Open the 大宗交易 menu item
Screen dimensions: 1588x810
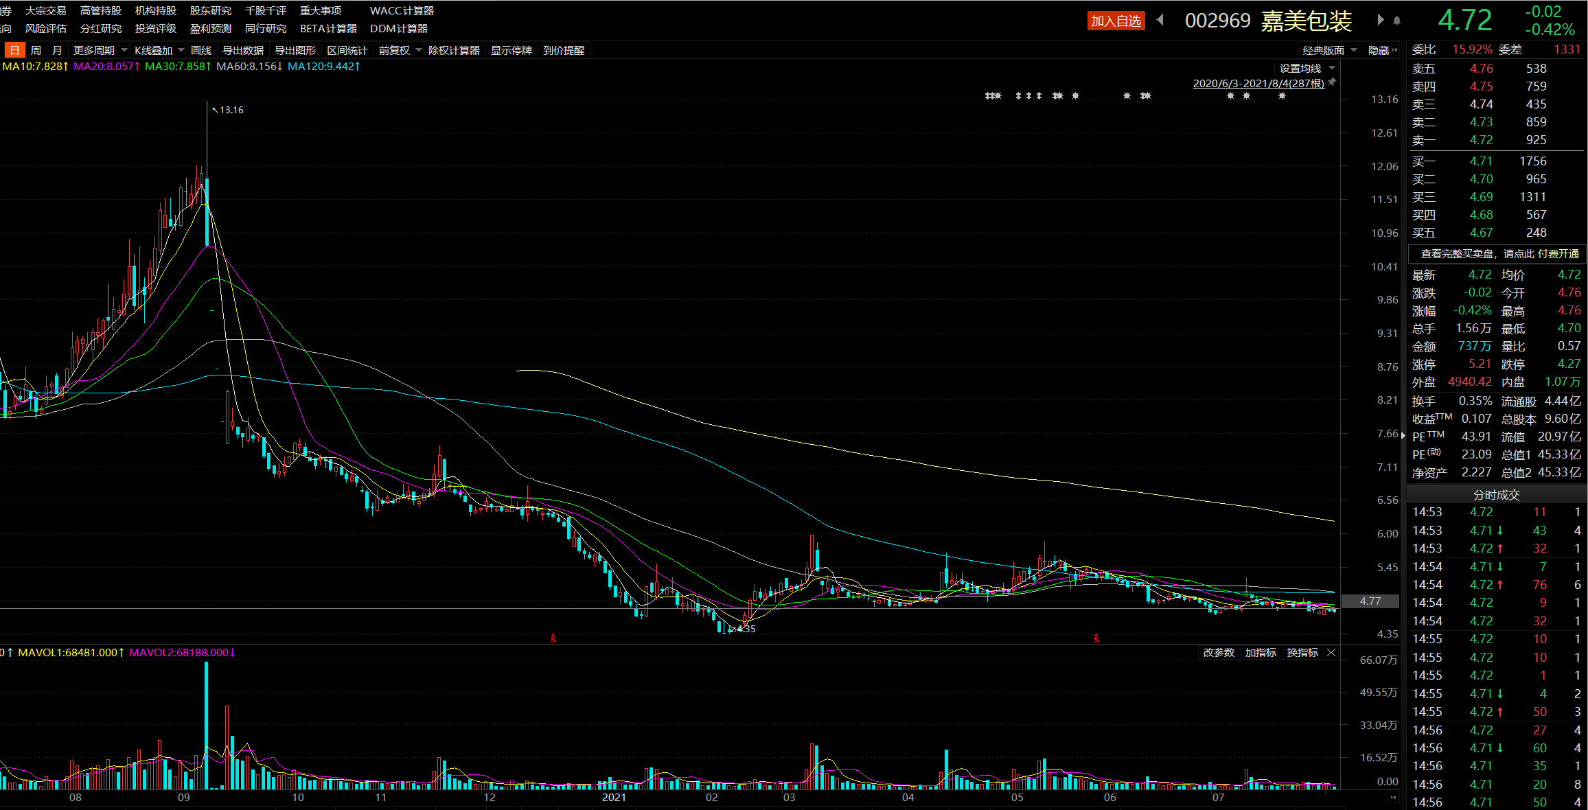(x=45, y=10)
